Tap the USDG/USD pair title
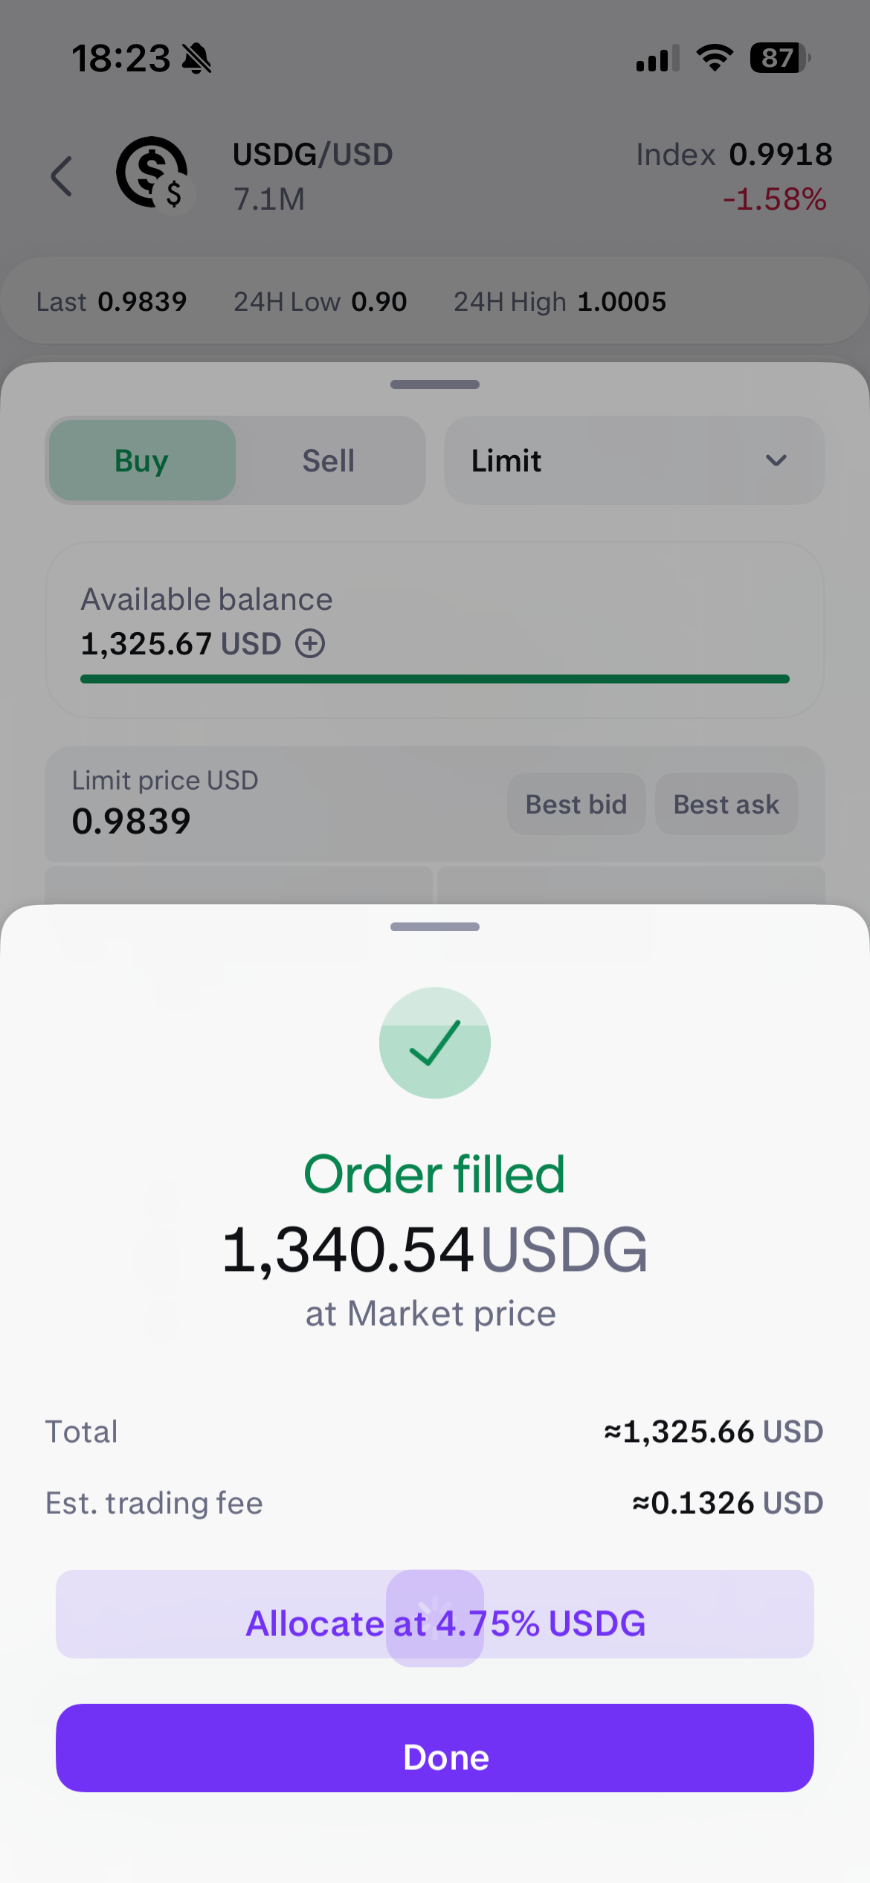Viewport: 870px width, 1883px height. pos(312,155)
